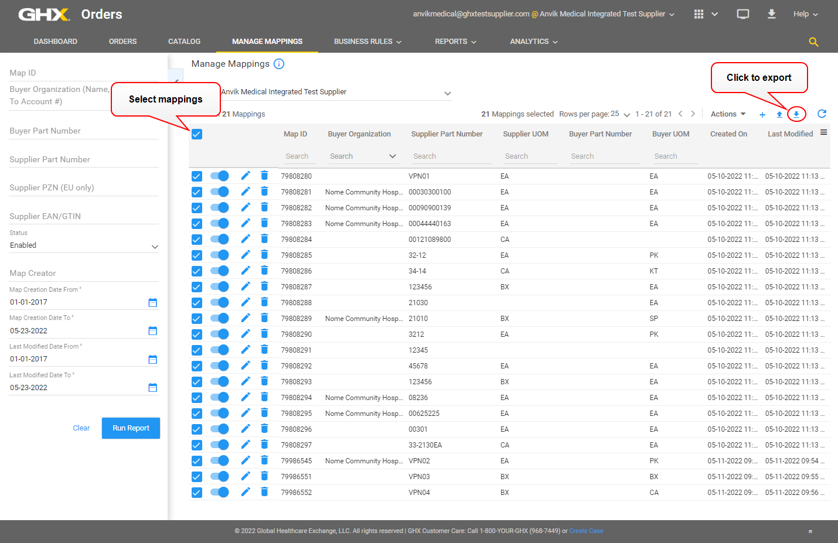838x543 pixels.
Task: Go to the Dashboard tab
Action: coord(56,42)
